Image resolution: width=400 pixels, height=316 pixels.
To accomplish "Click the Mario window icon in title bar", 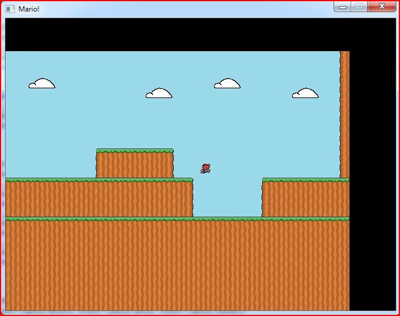I will (10, 9).
